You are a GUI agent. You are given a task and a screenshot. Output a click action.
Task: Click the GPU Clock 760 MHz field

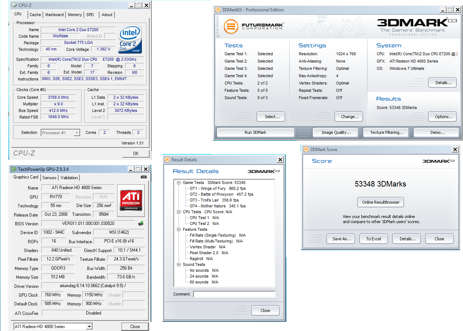point(52,295)
